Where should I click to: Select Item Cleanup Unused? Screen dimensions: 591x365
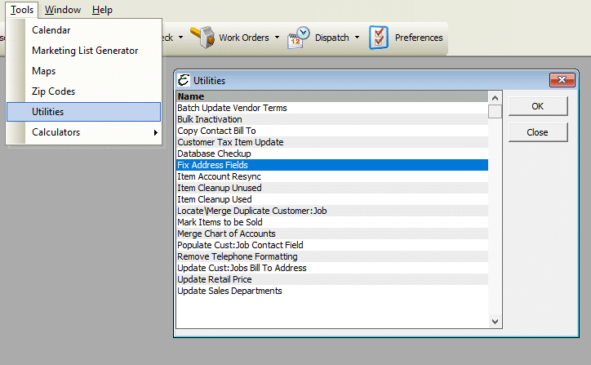(332, 188)
